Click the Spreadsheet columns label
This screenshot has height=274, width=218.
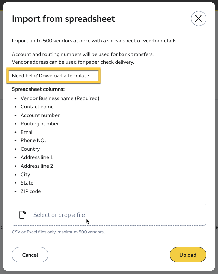(38, 89)
